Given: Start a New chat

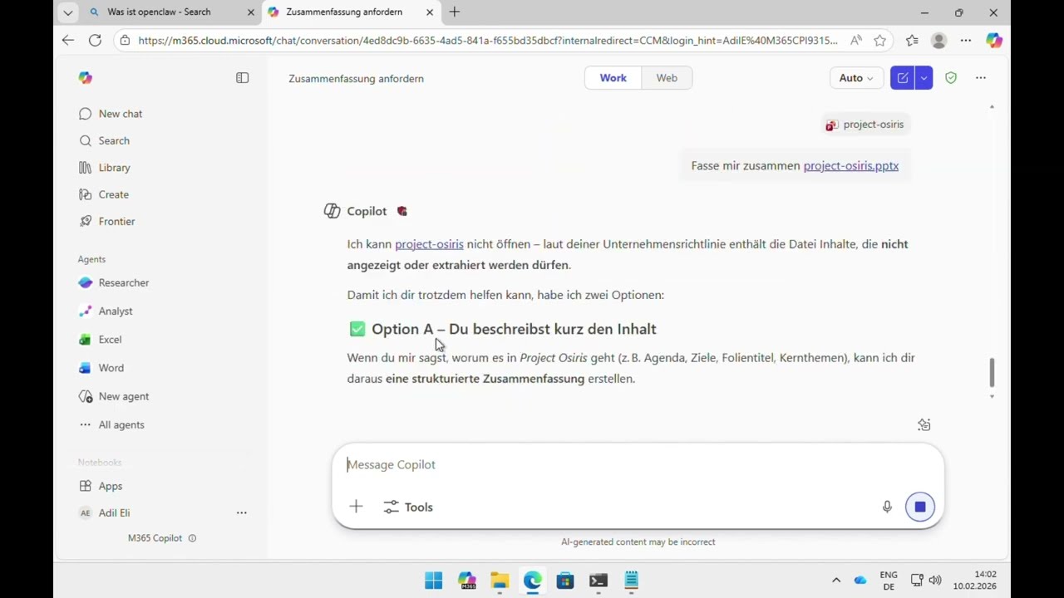Looking at the screenshot, I should [x=111, y=114].
